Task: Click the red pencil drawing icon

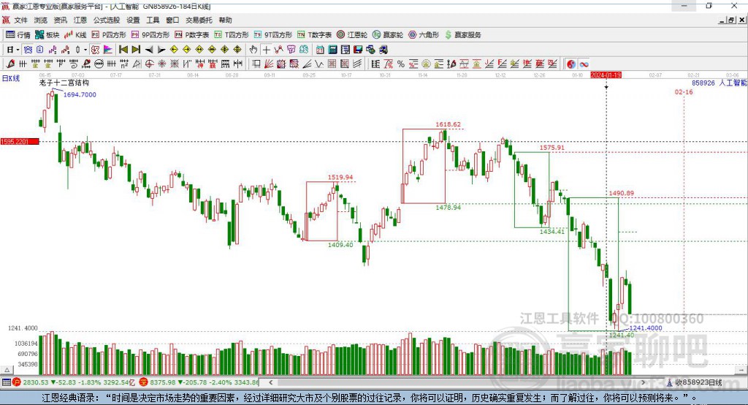Action: click(10, 64)
